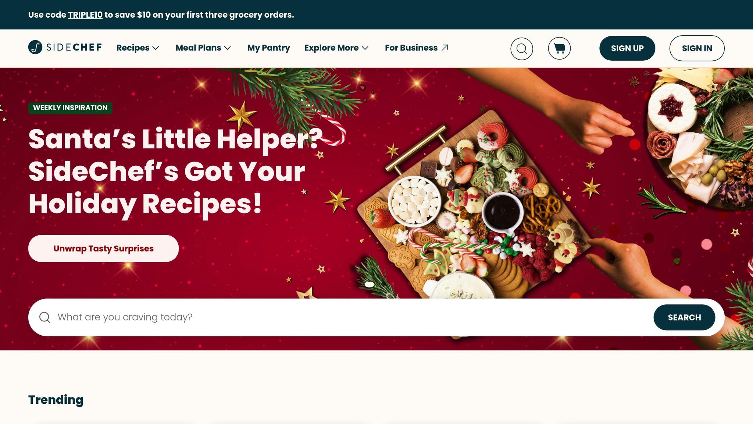Click the external arrow icon beside For Business
This screenshot has height=424, width=753.
(445, 47)
